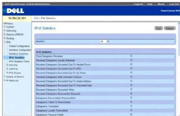Open the Home item in sidebar
Viewport: 180px width, 116px height.
click(x=10, y=23)
